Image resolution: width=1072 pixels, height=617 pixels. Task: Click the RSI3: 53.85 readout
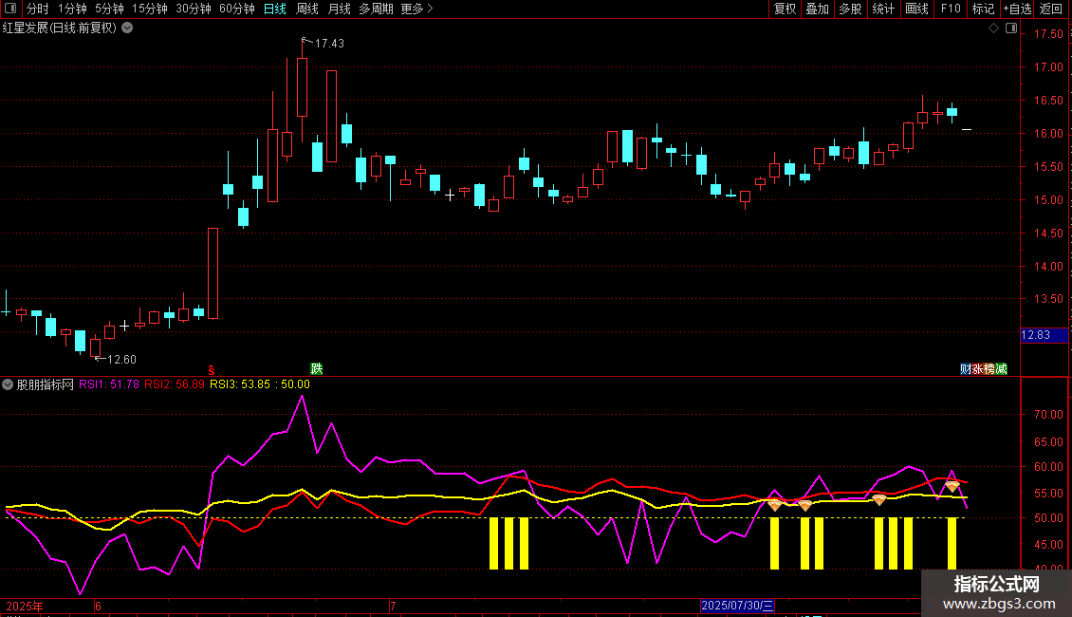(240, 384)
